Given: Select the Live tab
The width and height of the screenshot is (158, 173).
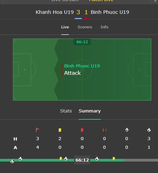Looking at the screenshot, I should 65,27.
